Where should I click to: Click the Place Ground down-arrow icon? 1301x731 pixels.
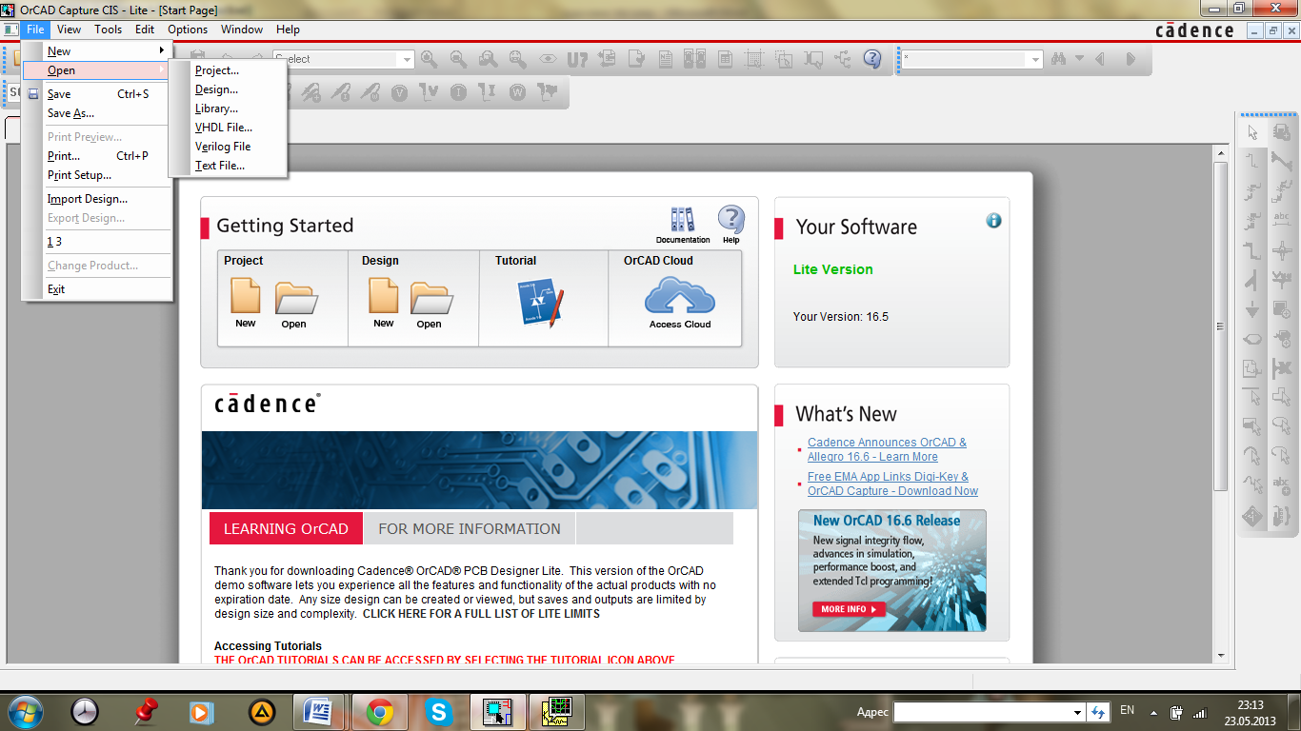click(1252, 309)
